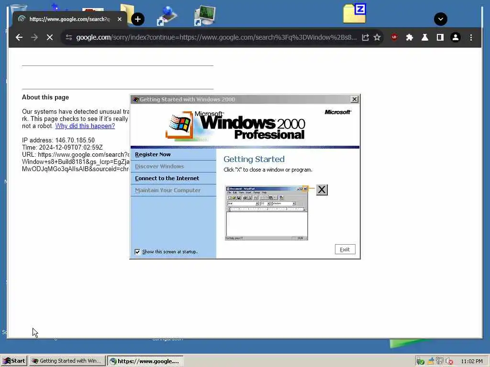Open a new tab with the plus button

point(138,19)
